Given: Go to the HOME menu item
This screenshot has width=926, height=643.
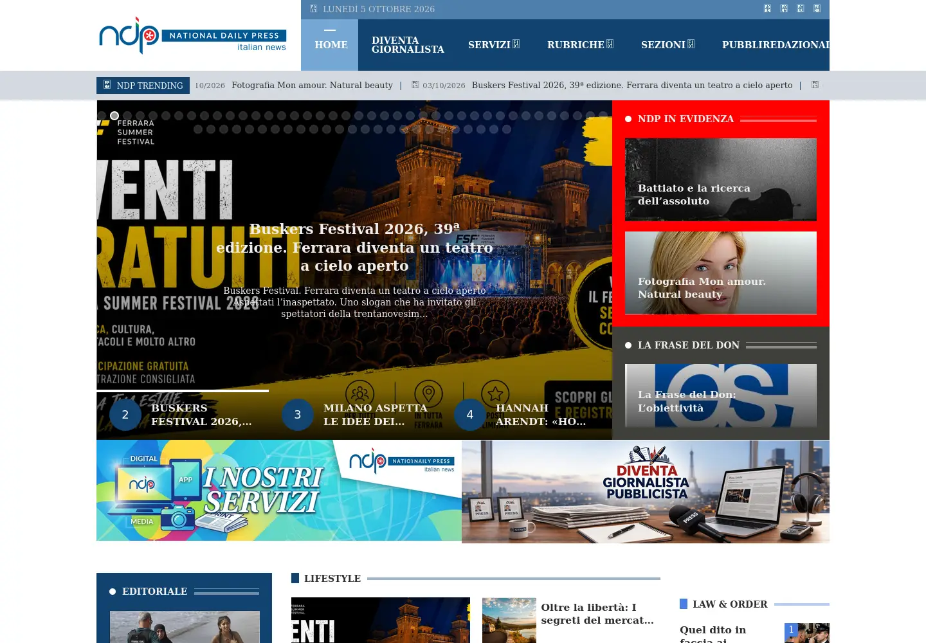Looking at the screenshot, I should coord(331,45).
